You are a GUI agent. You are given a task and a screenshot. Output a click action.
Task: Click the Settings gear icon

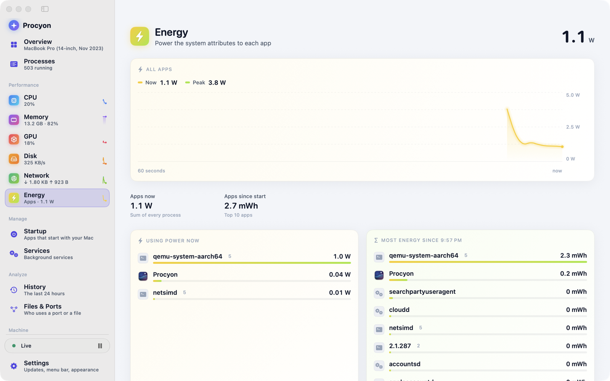click(14, 366)
